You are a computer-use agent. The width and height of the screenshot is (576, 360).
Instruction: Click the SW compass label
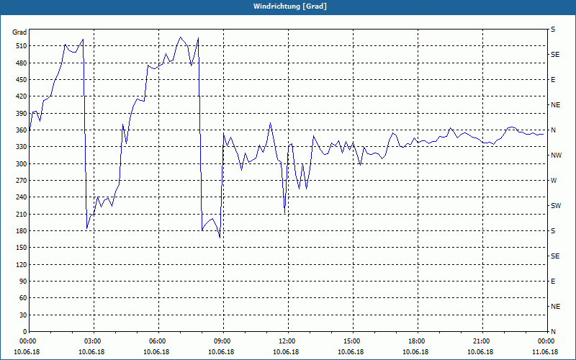coord(556,206)
